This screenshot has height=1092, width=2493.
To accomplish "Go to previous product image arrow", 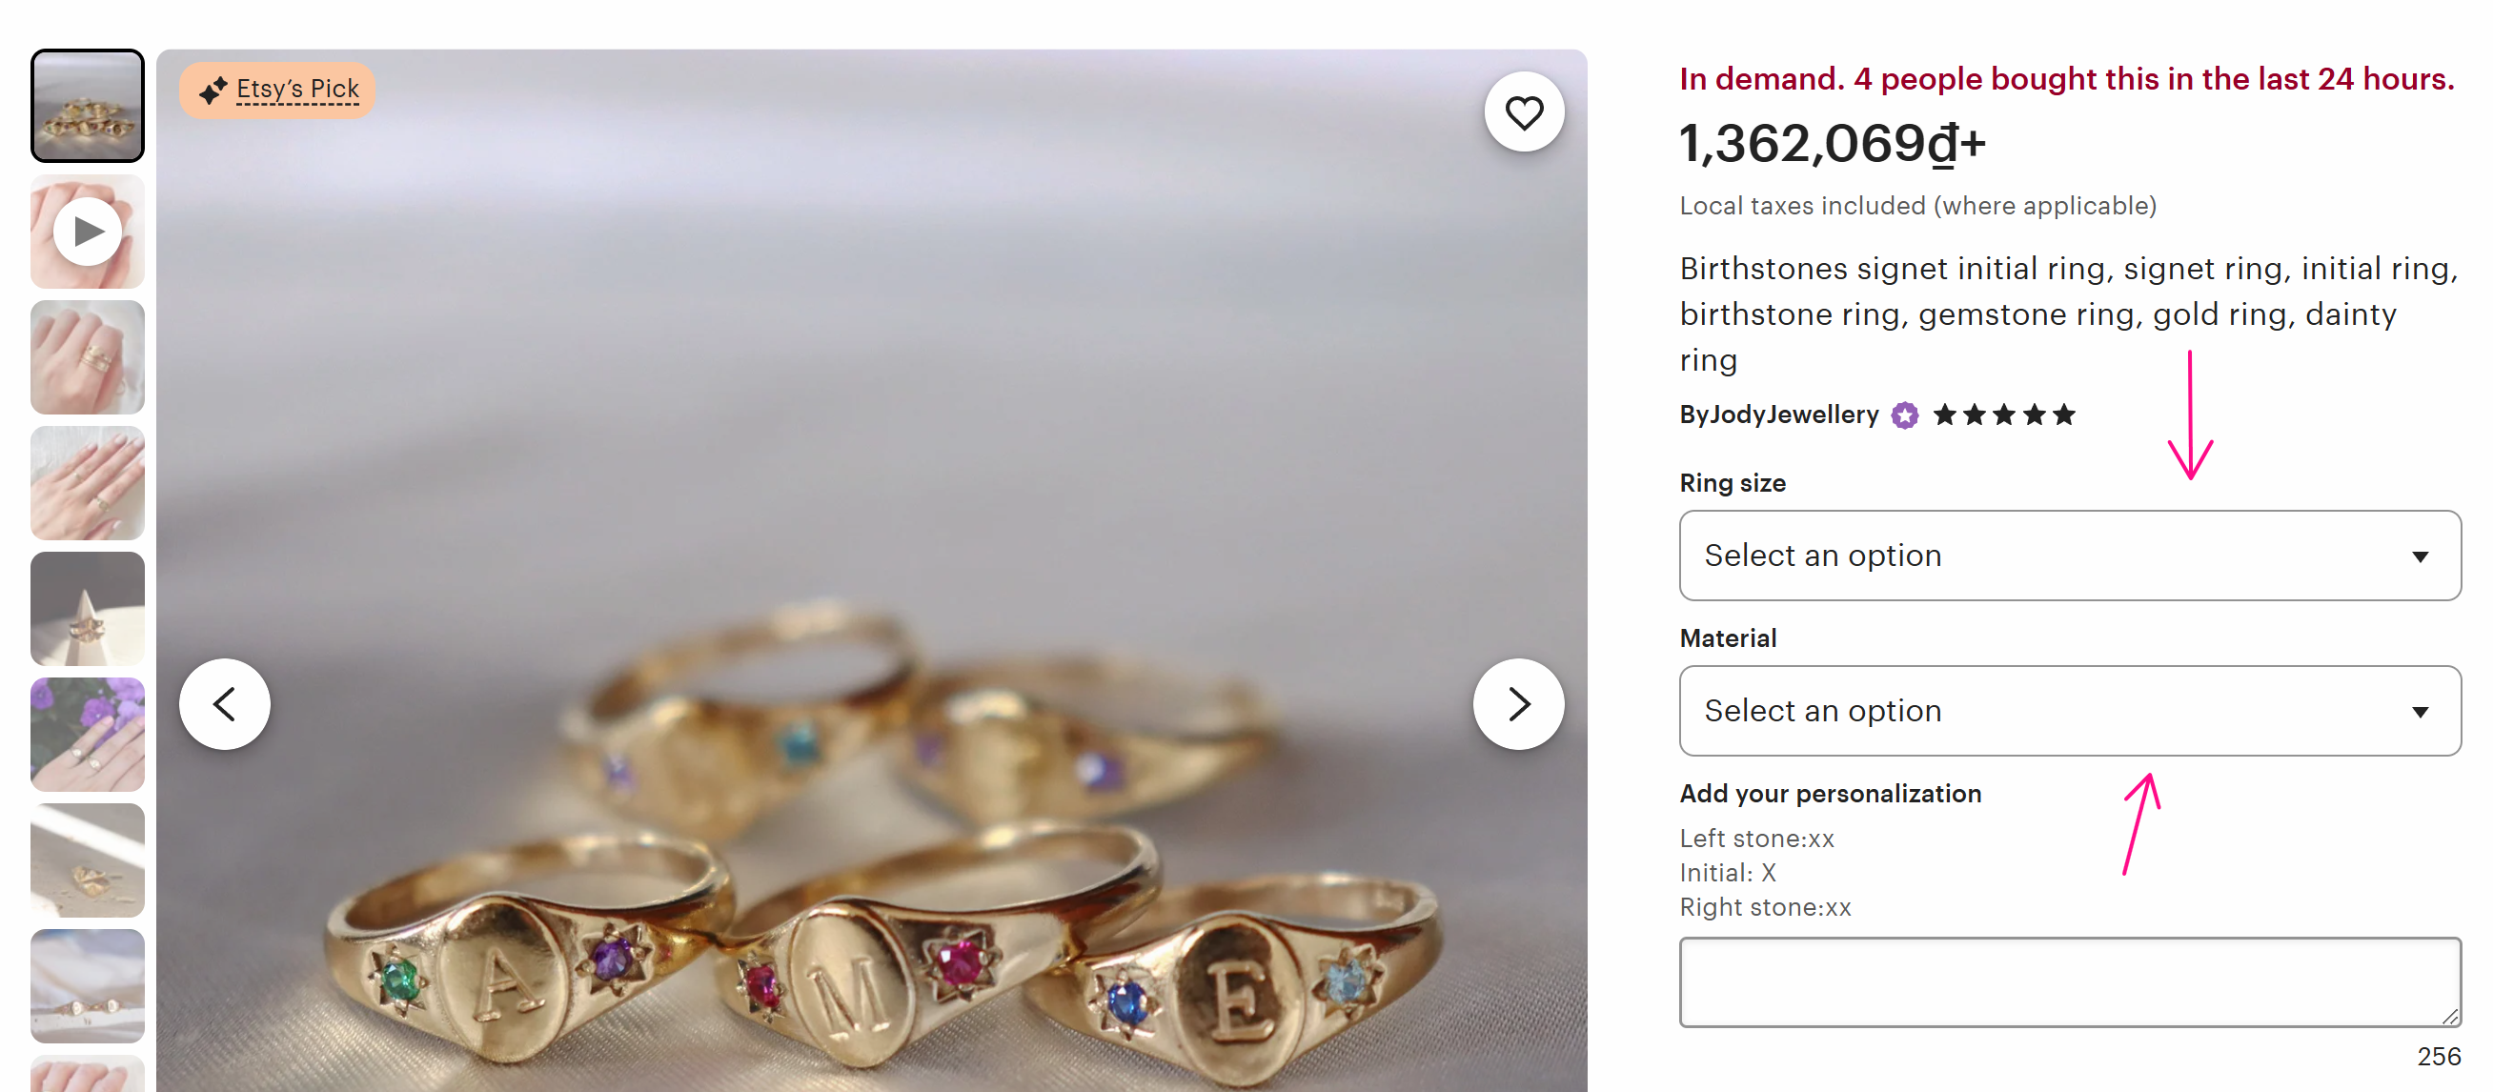I will [x=225, y=704].
